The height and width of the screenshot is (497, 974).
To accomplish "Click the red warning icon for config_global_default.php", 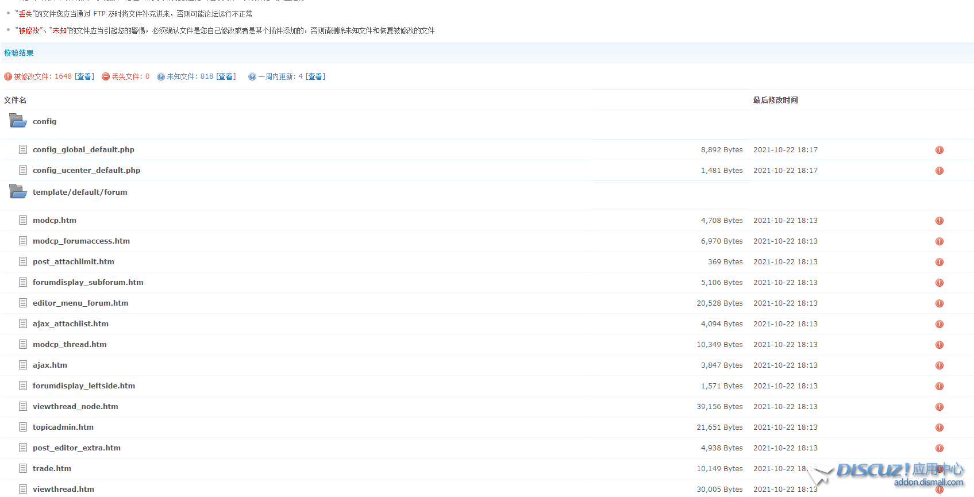I will pyautogui.click(x=939, y=150).
